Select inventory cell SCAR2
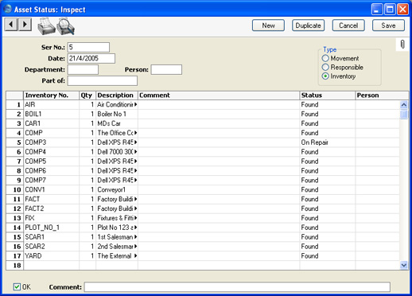Image resolution: width=412 pixels, height=296 pixels. click(52, 247)
